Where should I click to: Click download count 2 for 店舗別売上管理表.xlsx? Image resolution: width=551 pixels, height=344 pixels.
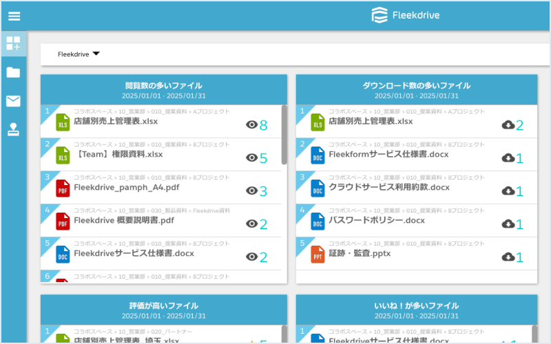520,125
